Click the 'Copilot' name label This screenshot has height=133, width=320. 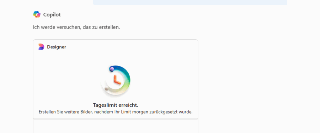(x=52, y=15)
